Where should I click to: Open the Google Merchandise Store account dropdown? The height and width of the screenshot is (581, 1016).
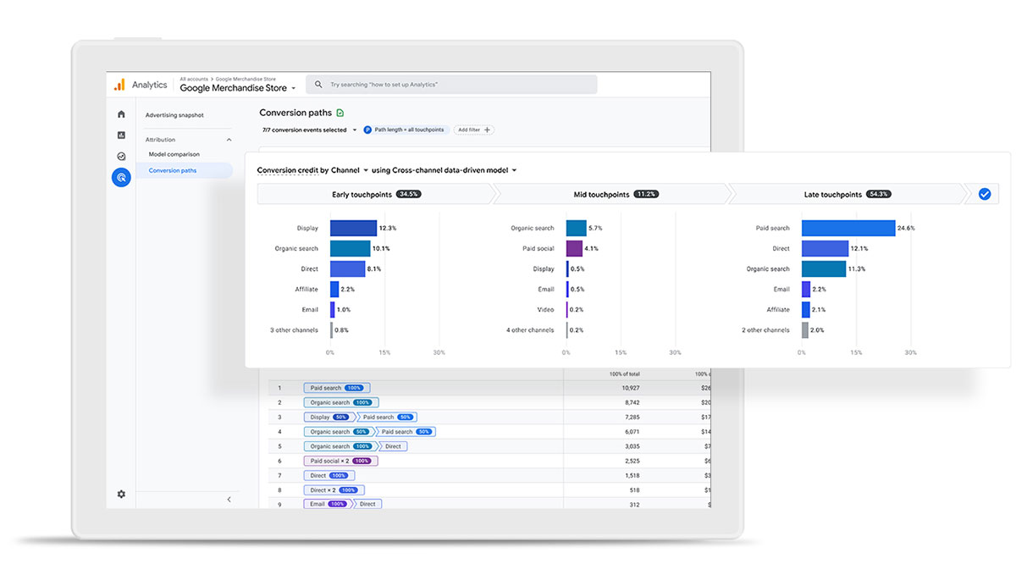(238, 88)
